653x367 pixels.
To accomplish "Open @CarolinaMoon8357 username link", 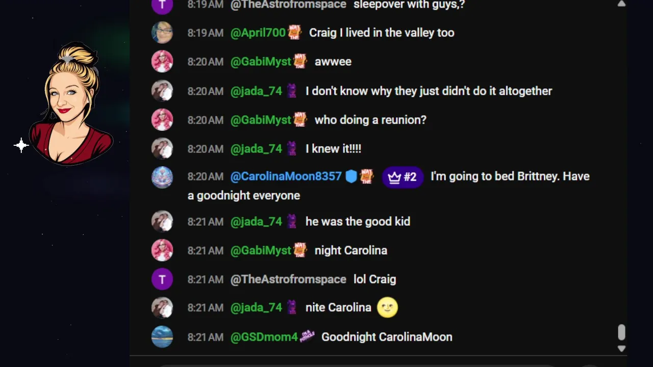I will pos(286,176).
